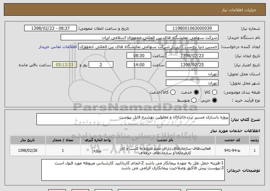The width and height of the screenshot is (270, 191).
Task: Click the need number field 1198001063000039
Action: point(192,28)
